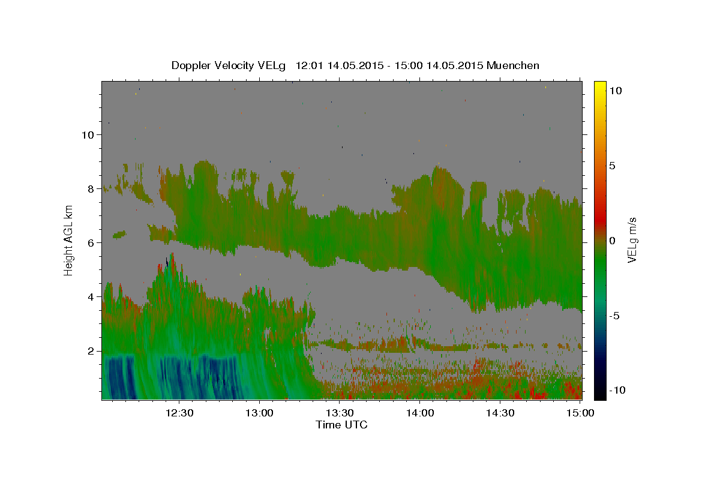Click the height tick label 4
The image size is (720, 480).
click(x=91, y=297)
